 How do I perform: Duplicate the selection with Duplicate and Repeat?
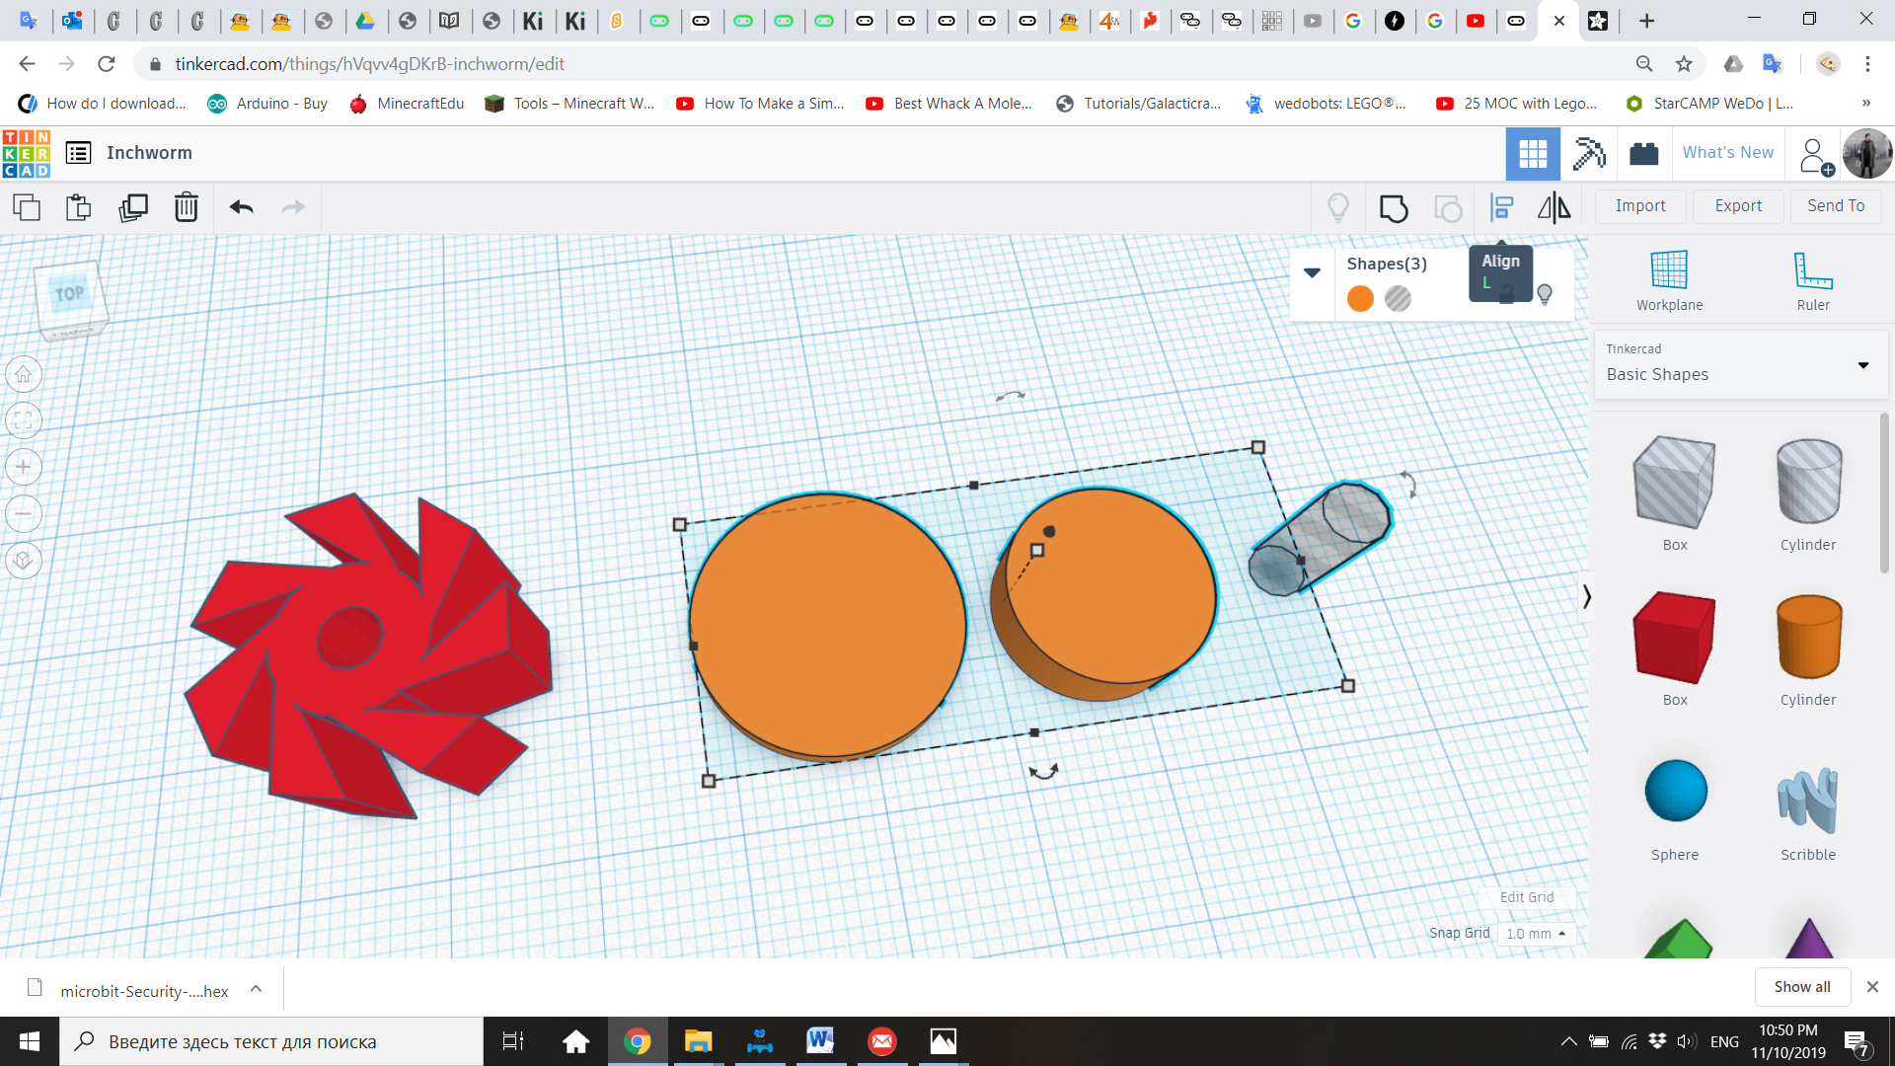click(133, 207)
